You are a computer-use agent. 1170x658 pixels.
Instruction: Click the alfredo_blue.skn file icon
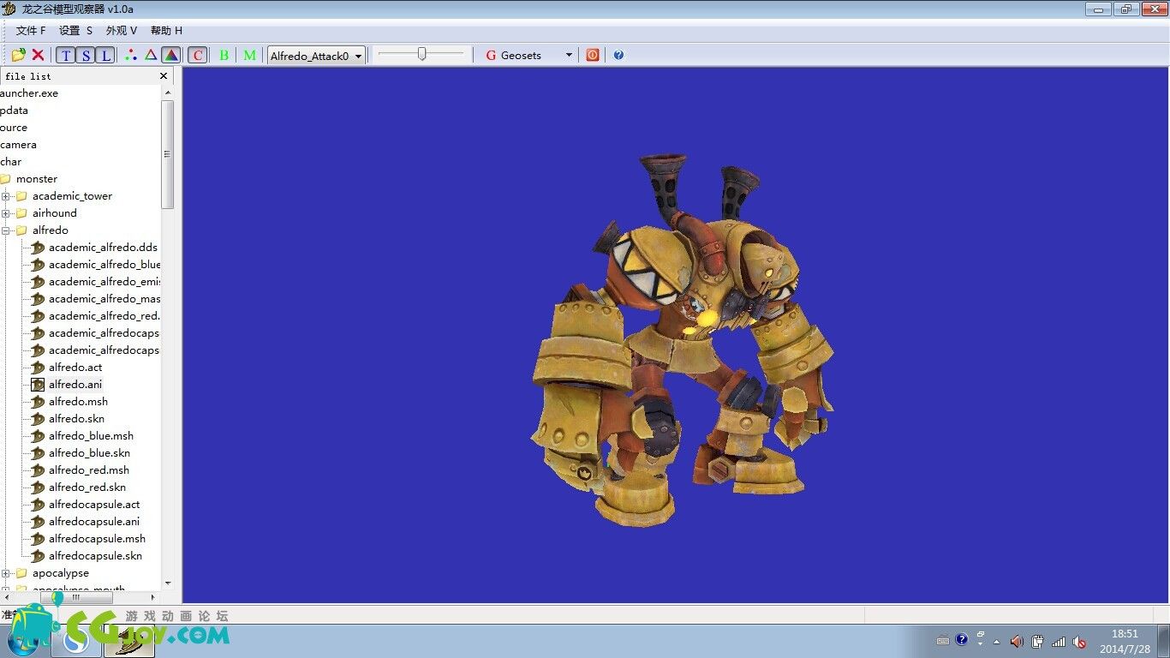coord(38,453)
